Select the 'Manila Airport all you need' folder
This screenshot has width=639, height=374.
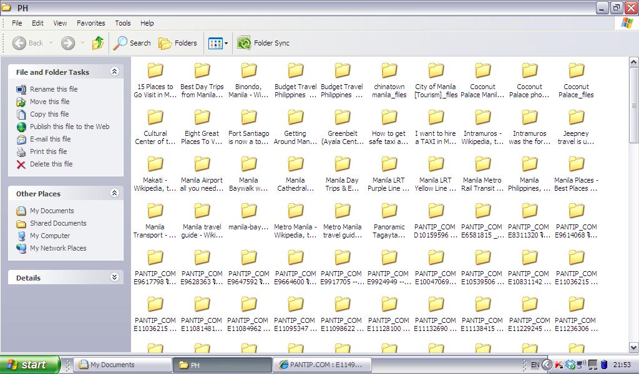coord(202,174)
